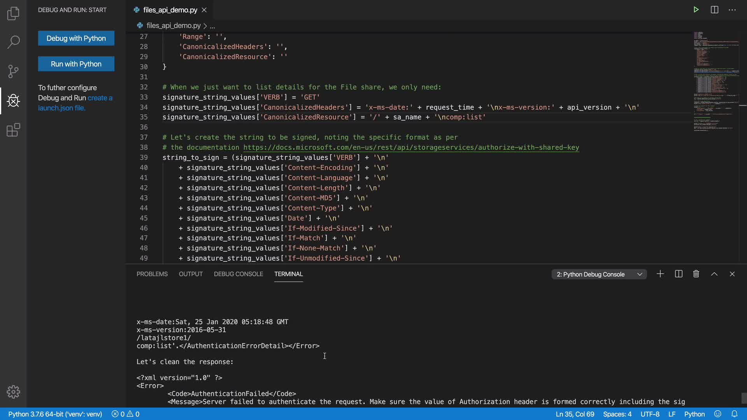Screen dimensions: 747x420
Task: Open the Manage gear icon
Action: coord(13,392)
